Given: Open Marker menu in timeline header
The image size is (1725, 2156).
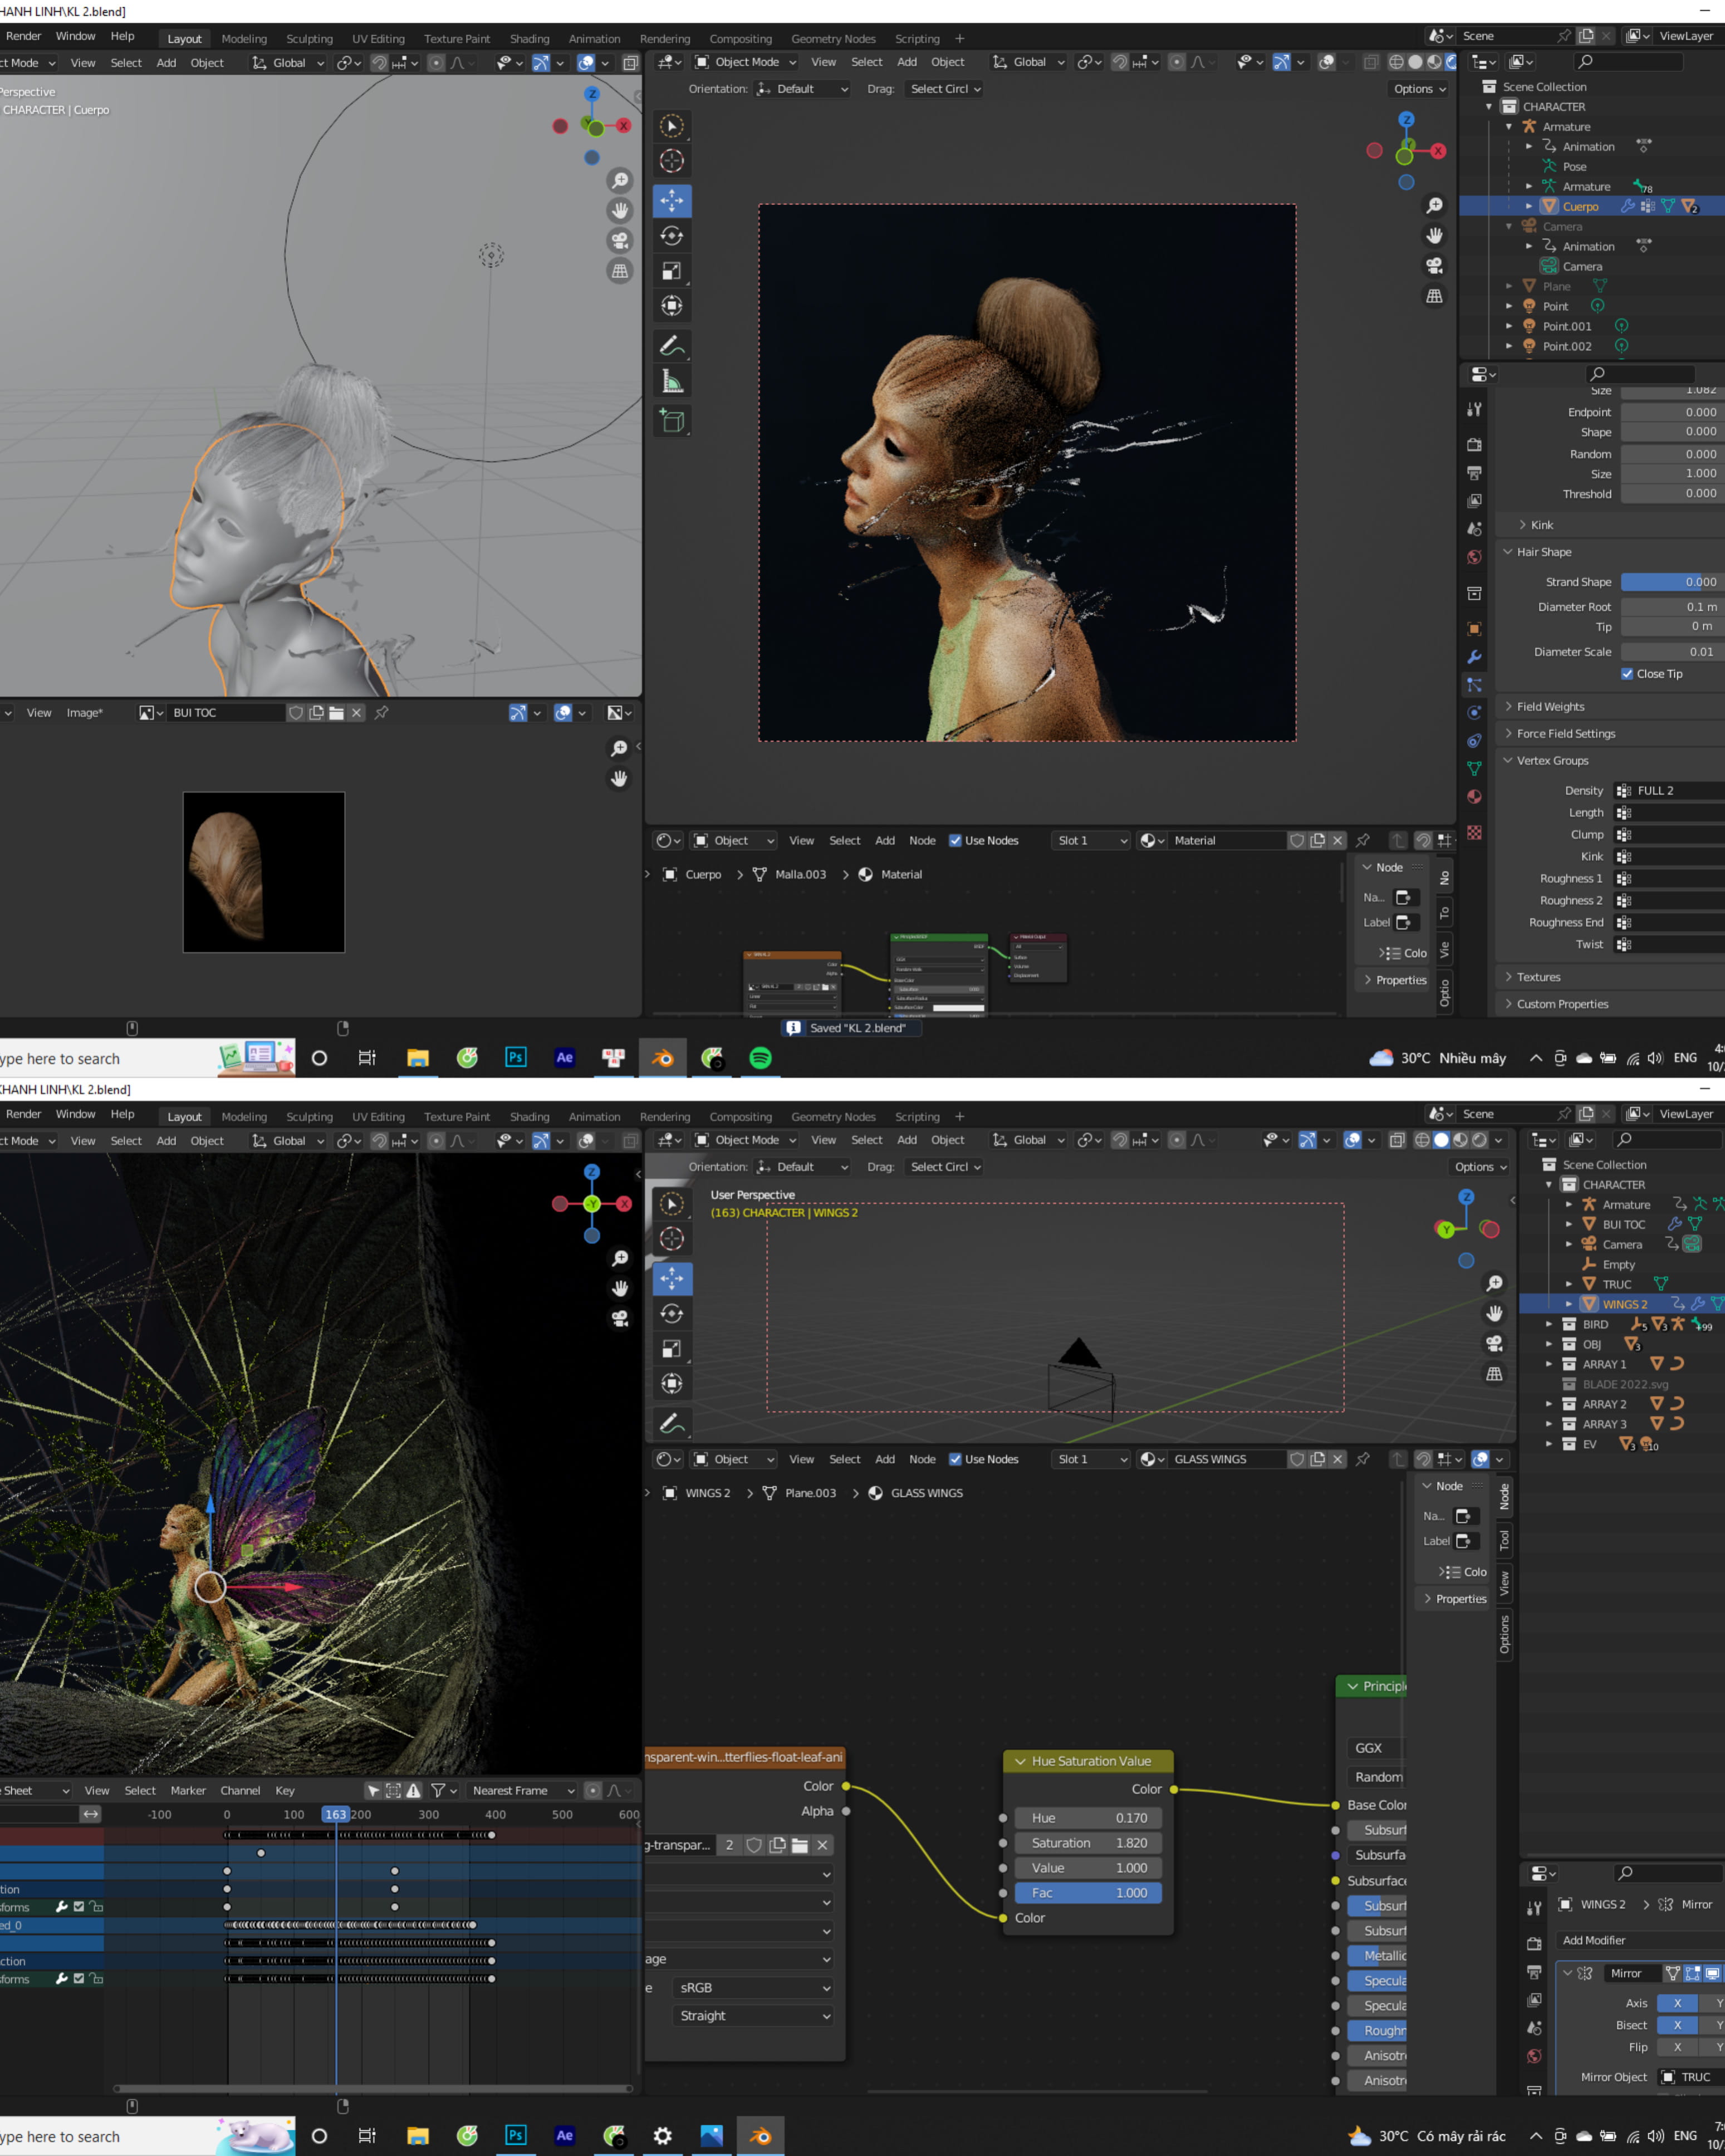Looking at the screenshot, I should pyautogui.click(x=188, y=1790).
